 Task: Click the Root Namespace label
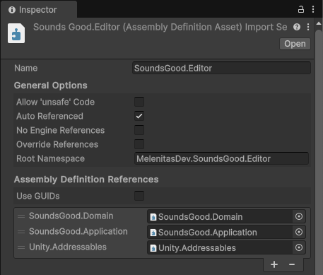click(x=50, y=158)
